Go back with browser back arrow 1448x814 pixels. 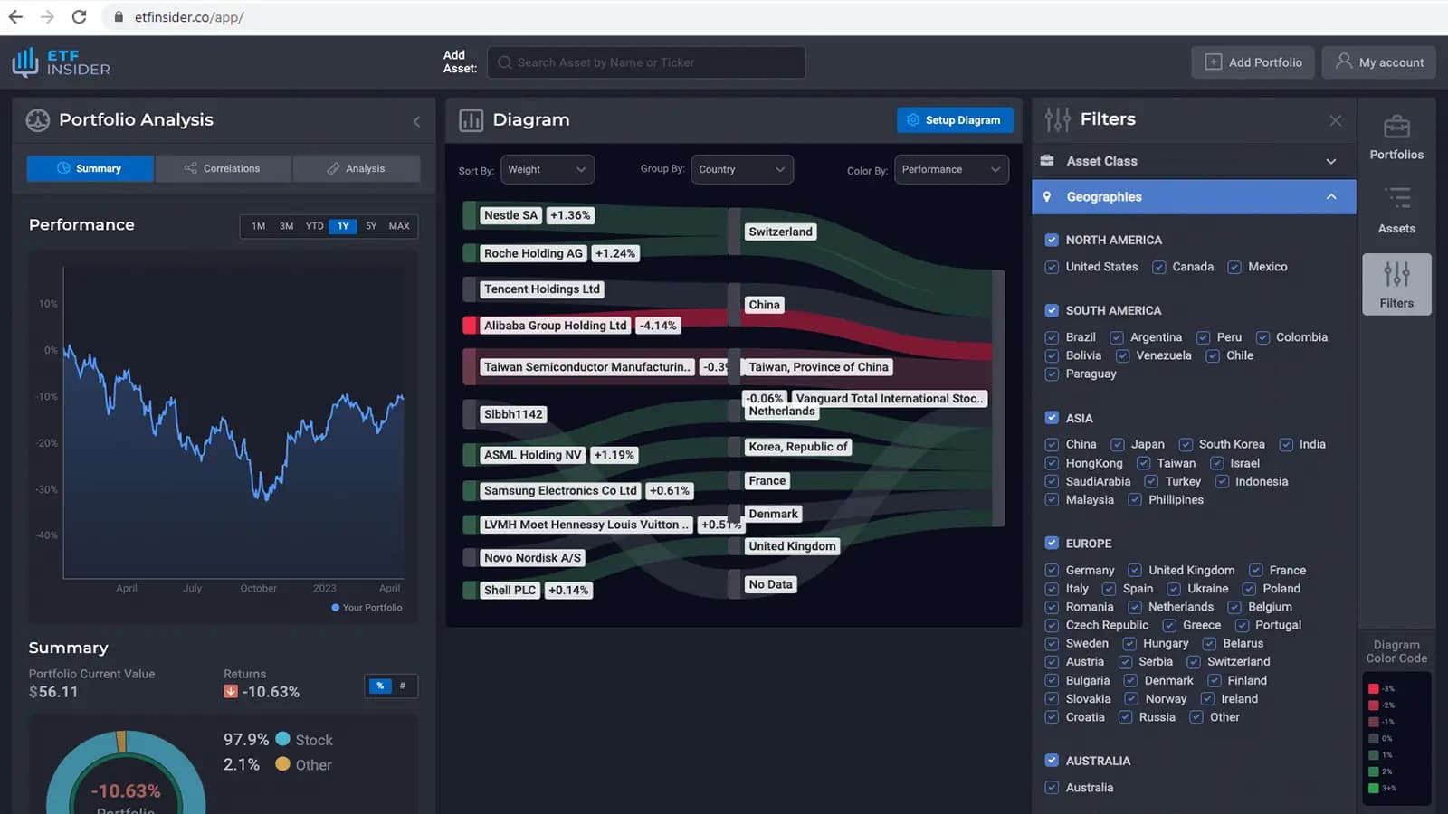pyautogui.click(x=15, y=16)
